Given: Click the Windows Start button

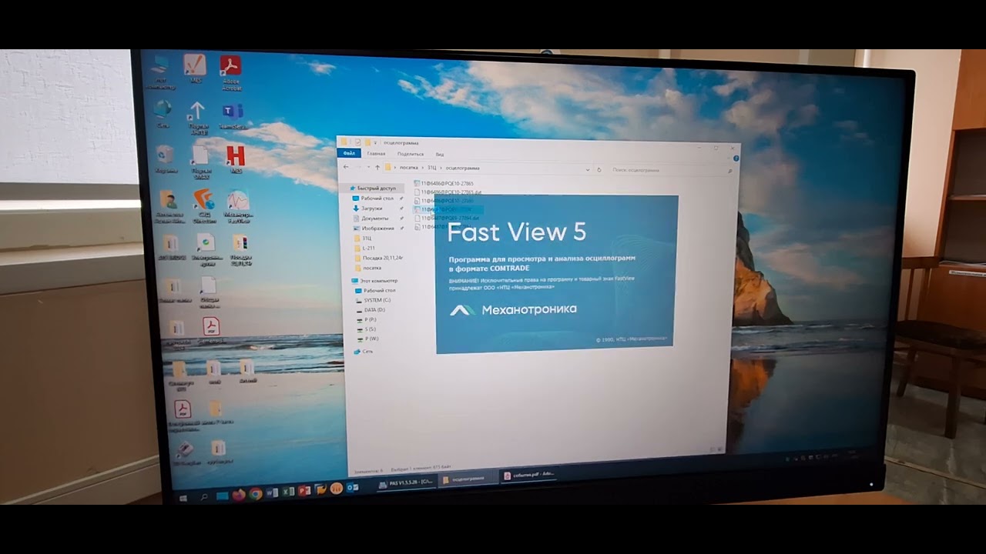Looking at the screenshot, I should (x=183, y=498).
